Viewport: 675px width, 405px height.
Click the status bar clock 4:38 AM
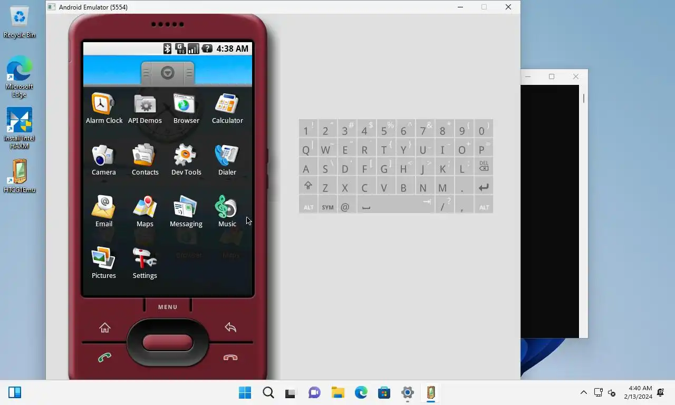pos(232,49)
